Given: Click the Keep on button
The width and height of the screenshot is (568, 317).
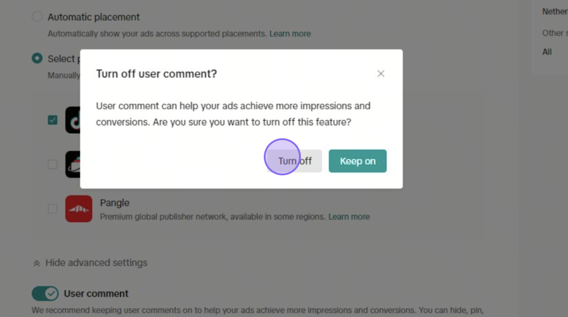Looking at the screenshot, I should pos(358,161).
